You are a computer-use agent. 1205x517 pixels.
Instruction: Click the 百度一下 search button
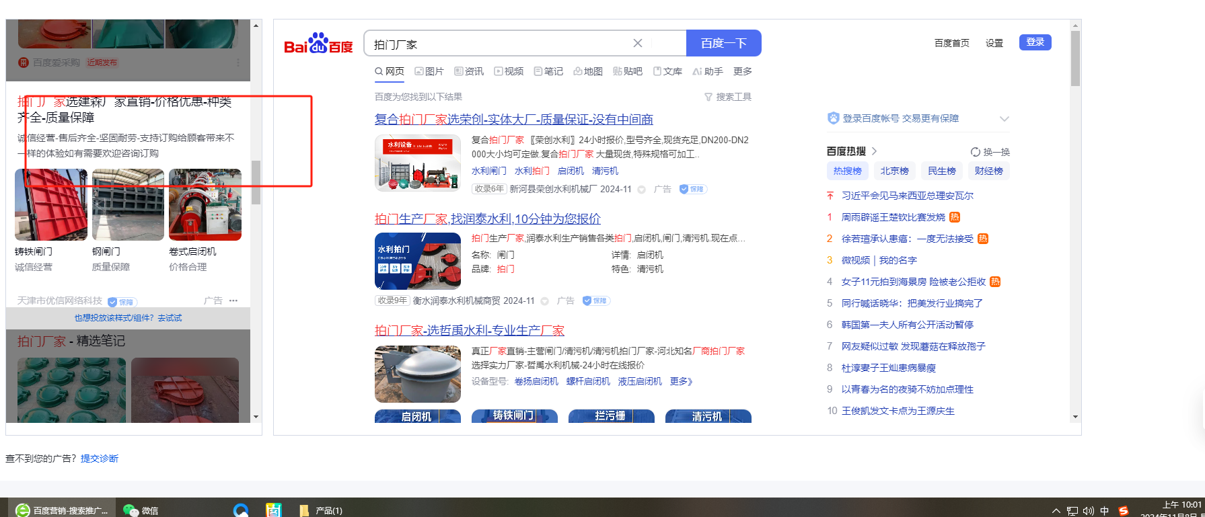[724, 43]
